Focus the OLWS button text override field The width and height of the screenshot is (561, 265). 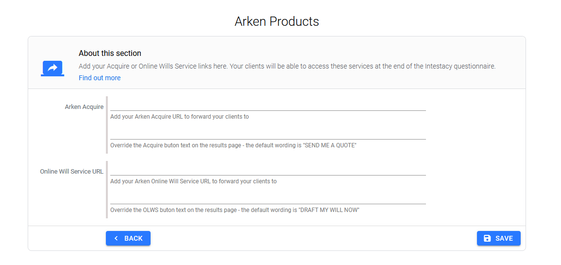268,198
